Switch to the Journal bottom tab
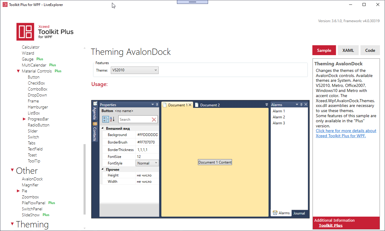Image resolution: width=385 pixels, height=231 pixels. pyautogui.click(x=299, y=213)
